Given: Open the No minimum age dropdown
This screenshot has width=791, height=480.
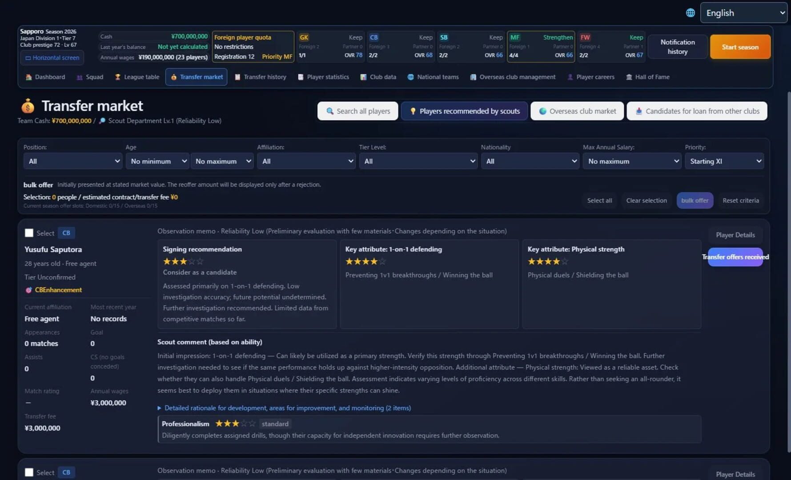Looking at the screenshot, I should coord(157,161).
